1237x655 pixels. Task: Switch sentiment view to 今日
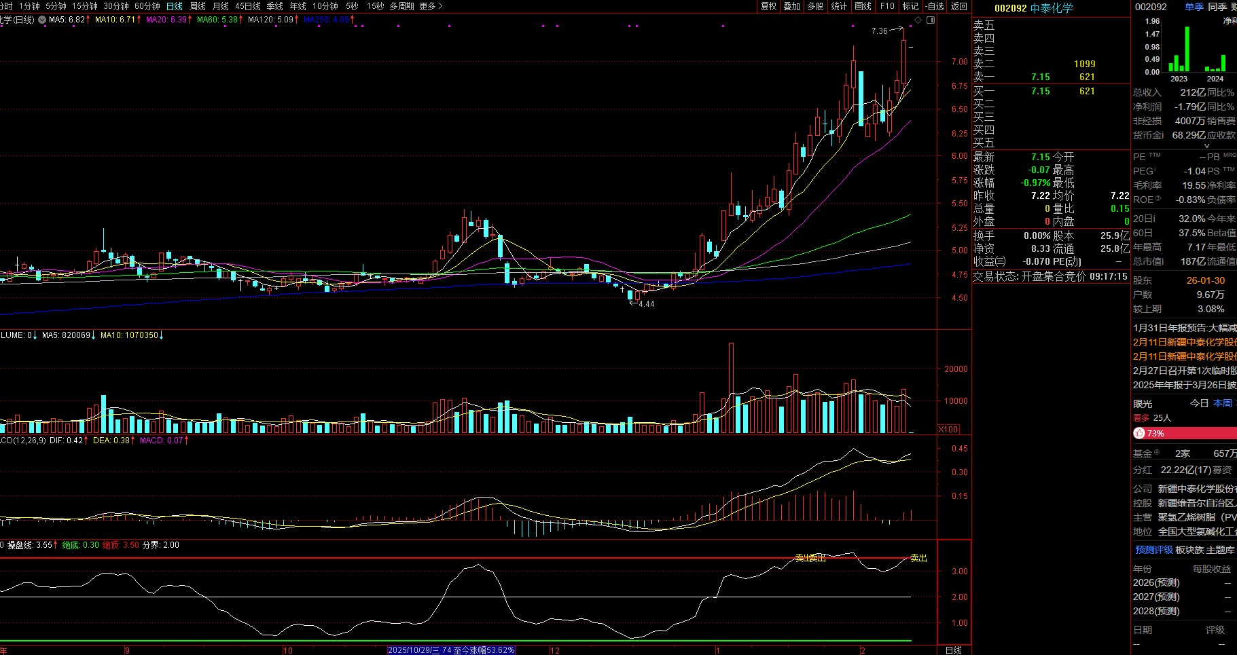(x=1199, y=403)
